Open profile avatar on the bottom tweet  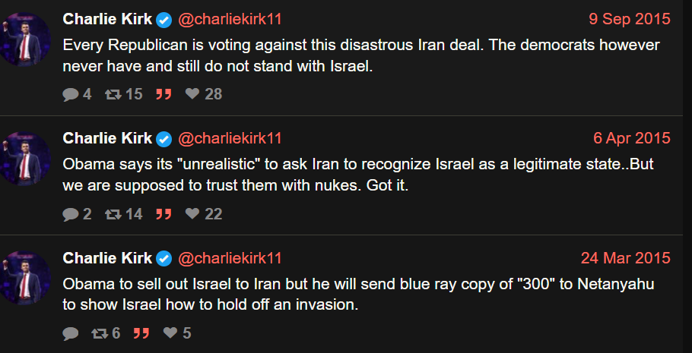(25, 279)
